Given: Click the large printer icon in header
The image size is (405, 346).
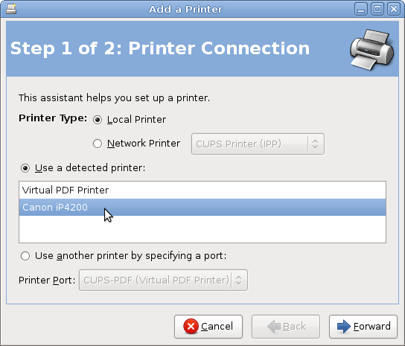Looking at the screenshot, I should 372,50.
